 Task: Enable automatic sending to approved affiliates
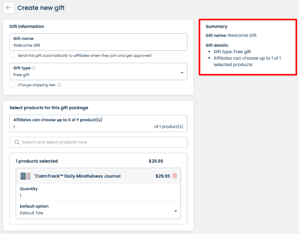click(12, 55)
